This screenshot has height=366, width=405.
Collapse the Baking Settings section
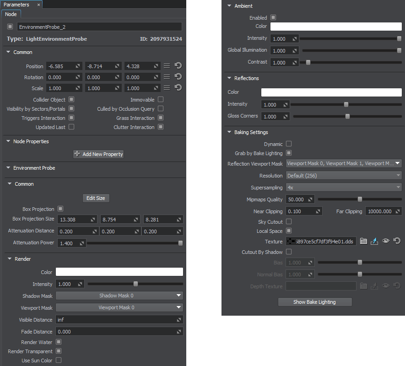click(229, 132)
